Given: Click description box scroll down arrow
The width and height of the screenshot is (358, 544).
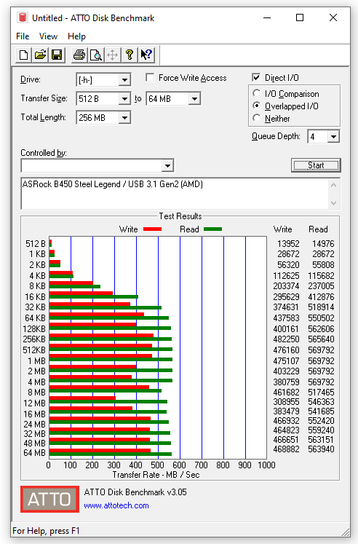Looking at the screenshot, I should click(334, 202).
